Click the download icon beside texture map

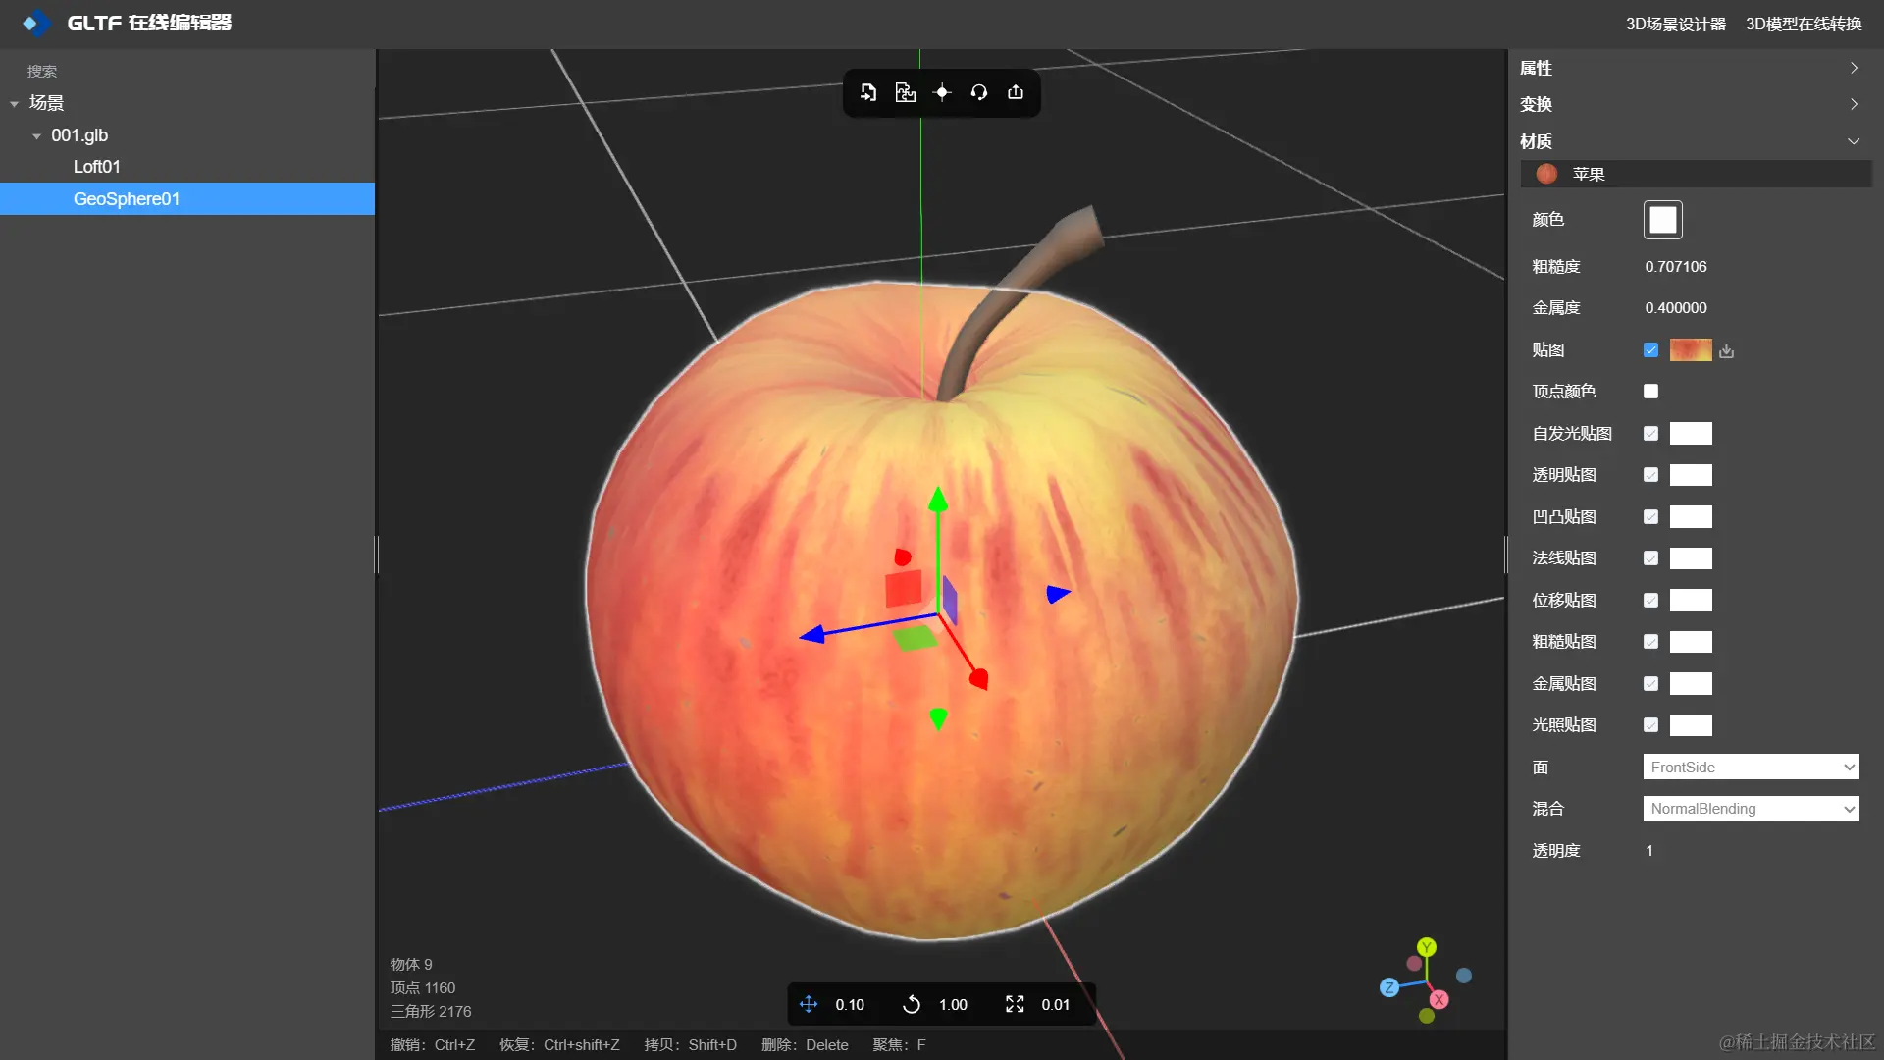coord(1727,350)
